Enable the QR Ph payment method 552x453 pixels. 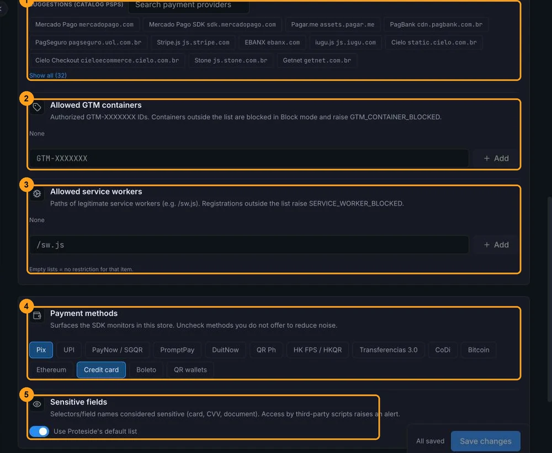point(266,350)
